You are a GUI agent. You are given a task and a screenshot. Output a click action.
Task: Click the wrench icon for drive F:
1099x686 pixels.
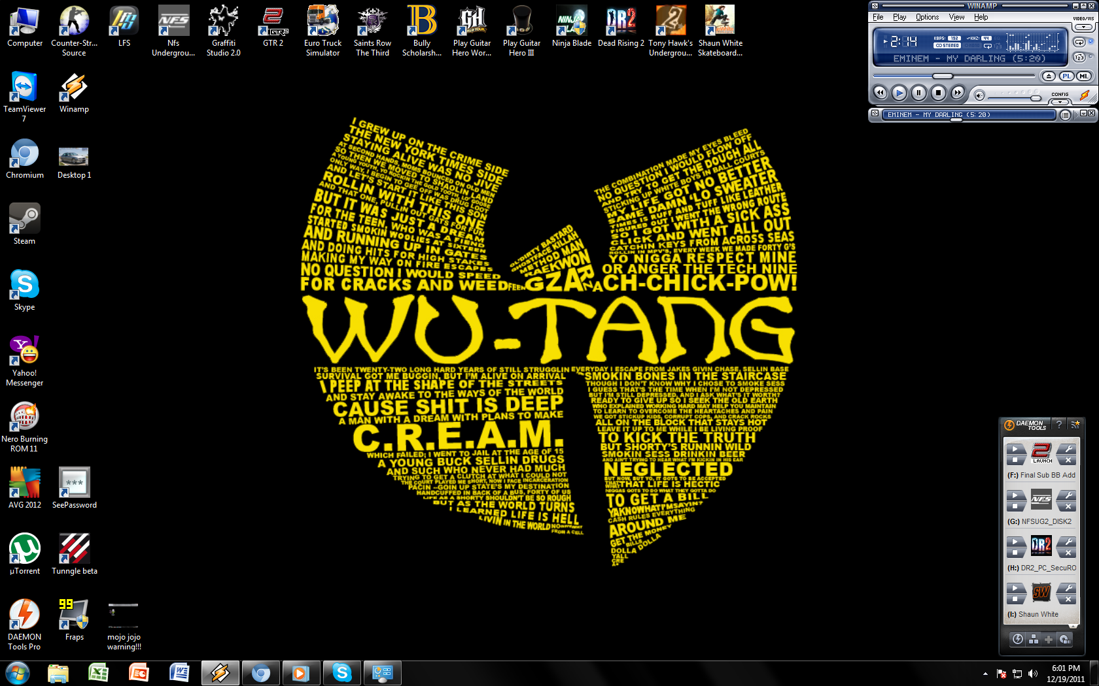(1066, 448)
